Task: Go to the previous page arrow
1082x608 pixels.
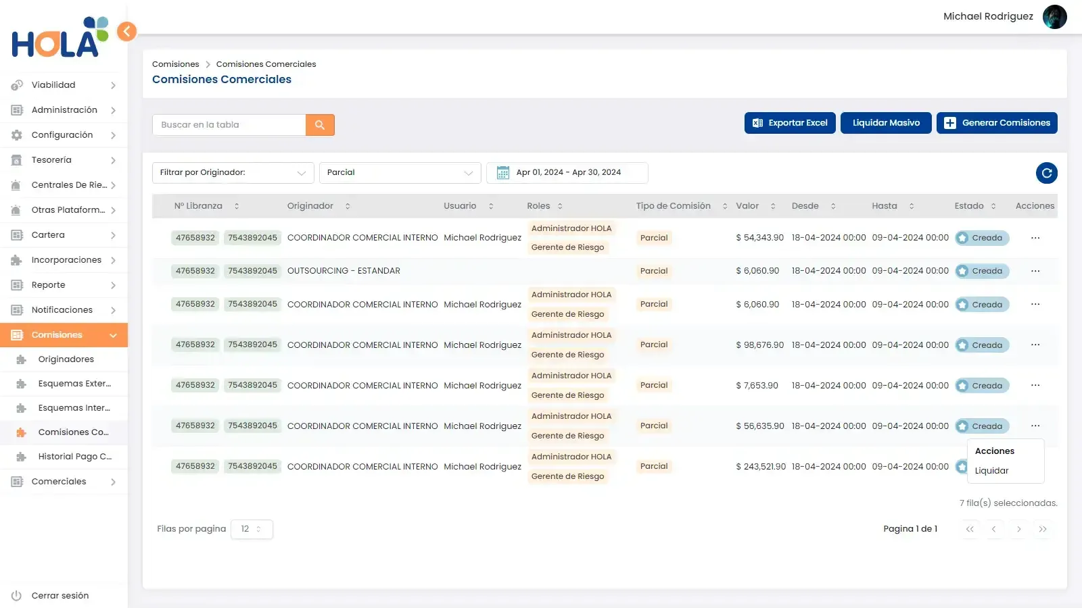Action: 994,529
